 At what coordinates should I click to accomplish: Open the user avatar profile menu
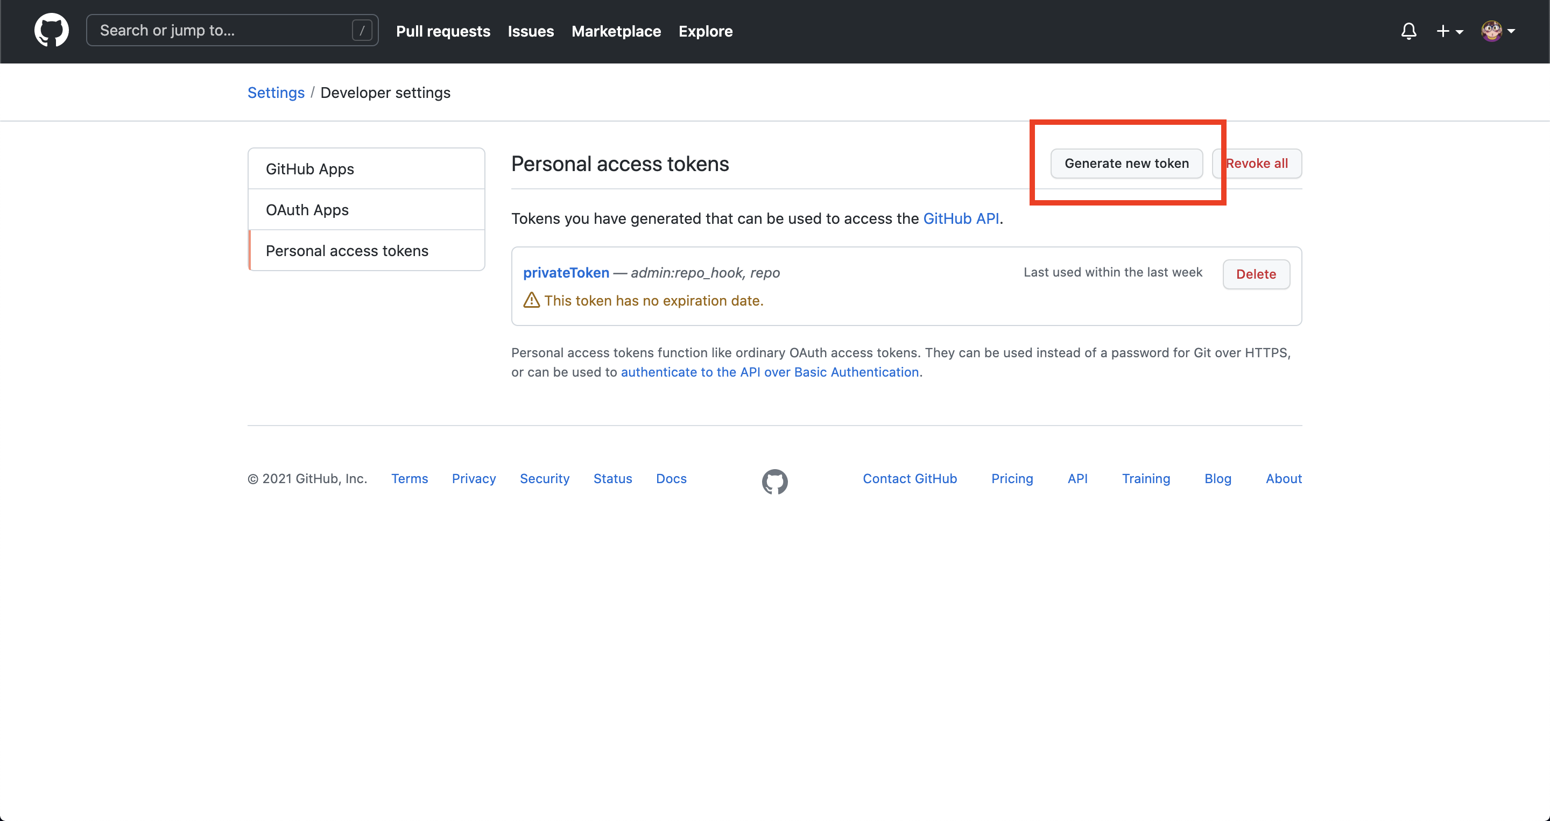coord(1497,31)
